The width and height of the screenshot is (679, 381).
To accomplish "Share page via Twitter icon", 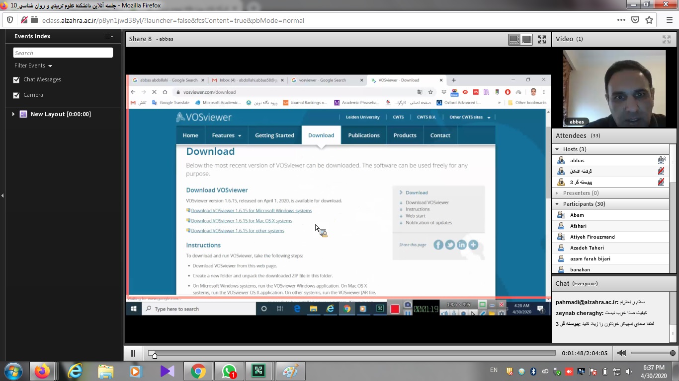I will point(450,245).
